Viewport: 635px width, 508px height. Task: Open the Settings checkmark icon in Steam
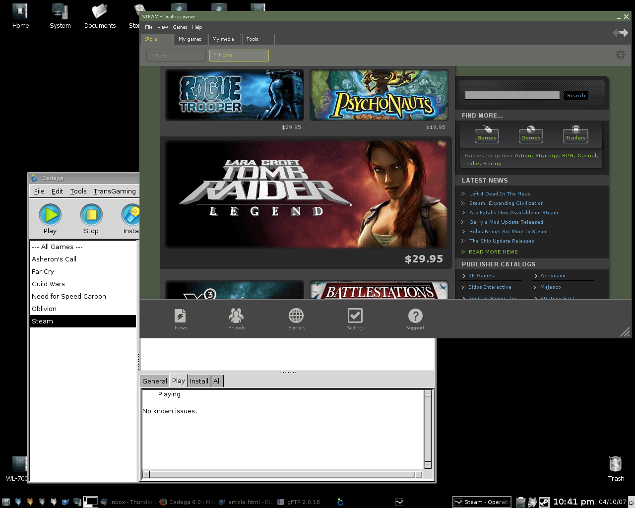click(x=355, y=316)
